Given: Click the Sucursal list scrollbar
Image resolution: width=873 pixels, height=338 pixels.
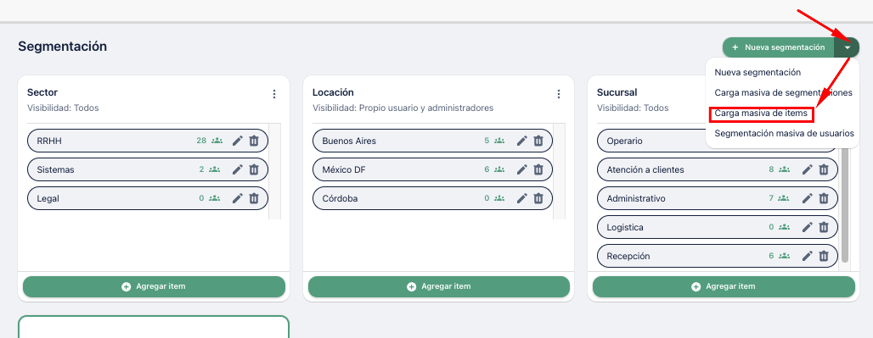Looking at the screenshot, I should pyautogui.click(x=845, y=205).
